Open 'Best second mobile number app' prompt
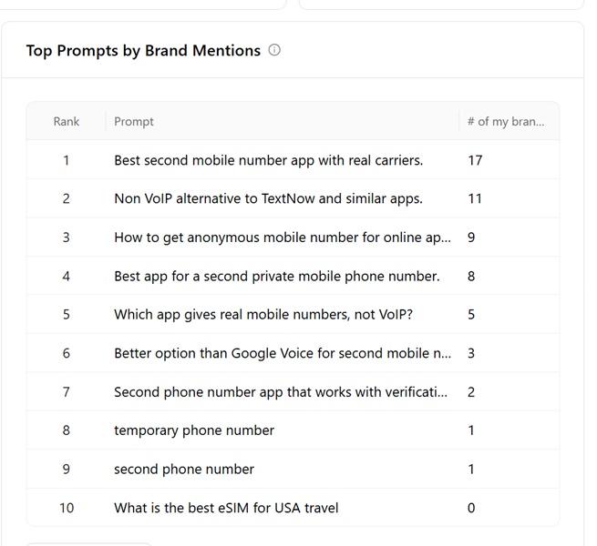 tap(268, 160)
